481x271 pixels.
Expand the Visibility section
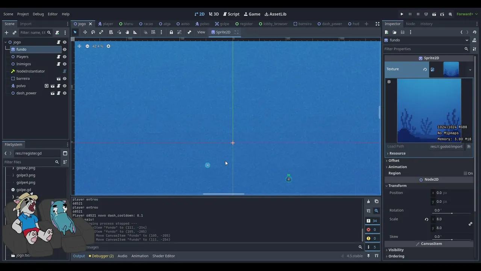tap(429, 250)
